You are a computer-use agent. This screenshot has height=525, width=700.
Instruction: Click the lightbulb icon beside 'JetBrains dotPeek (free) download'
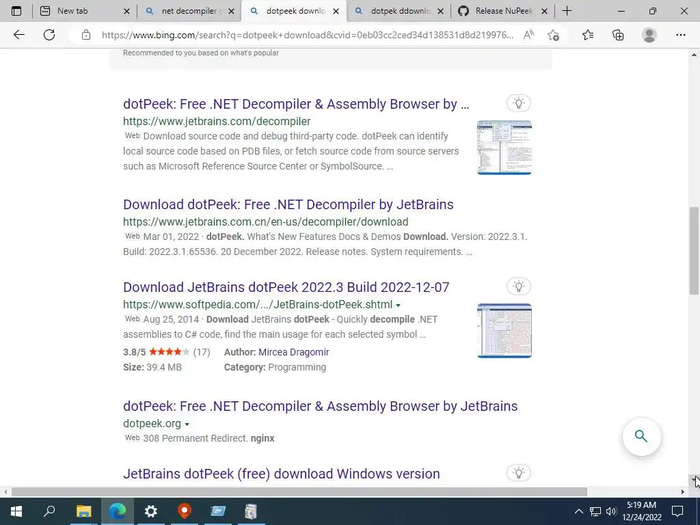(519, 473)
